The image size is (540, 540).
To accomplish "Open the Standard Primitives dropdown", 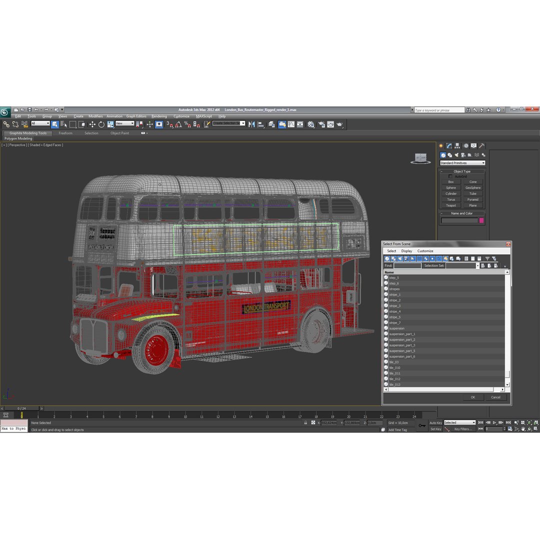I will (462, 163).
